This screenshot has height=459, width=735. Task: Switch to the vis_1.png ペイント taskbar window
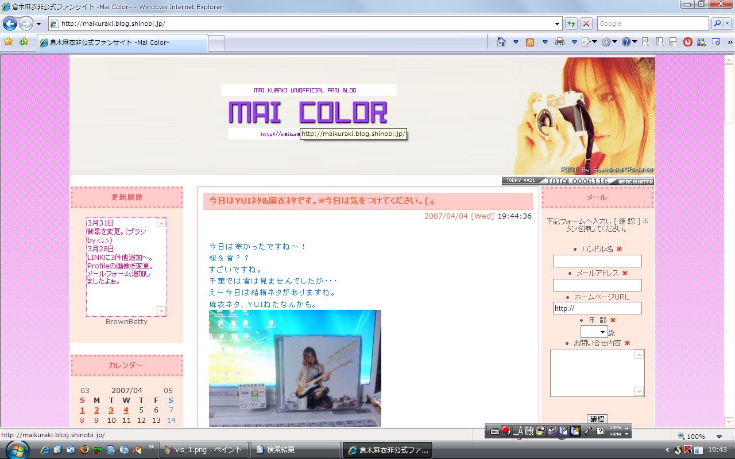(x=203, y=450)
